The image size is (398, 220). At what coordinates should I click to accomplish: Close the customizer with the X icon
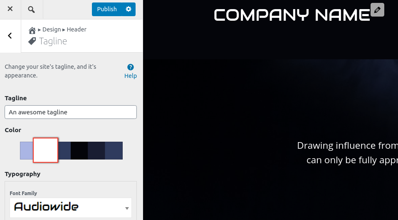point(10,9)
